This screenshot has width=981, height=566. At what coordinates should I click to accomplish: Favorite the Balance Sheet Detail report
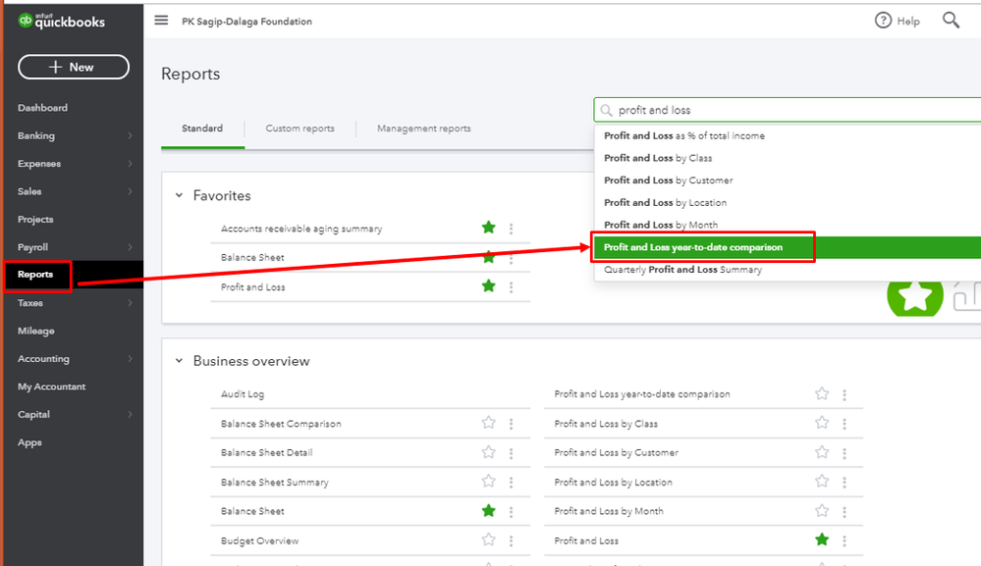tap(488, 452)
